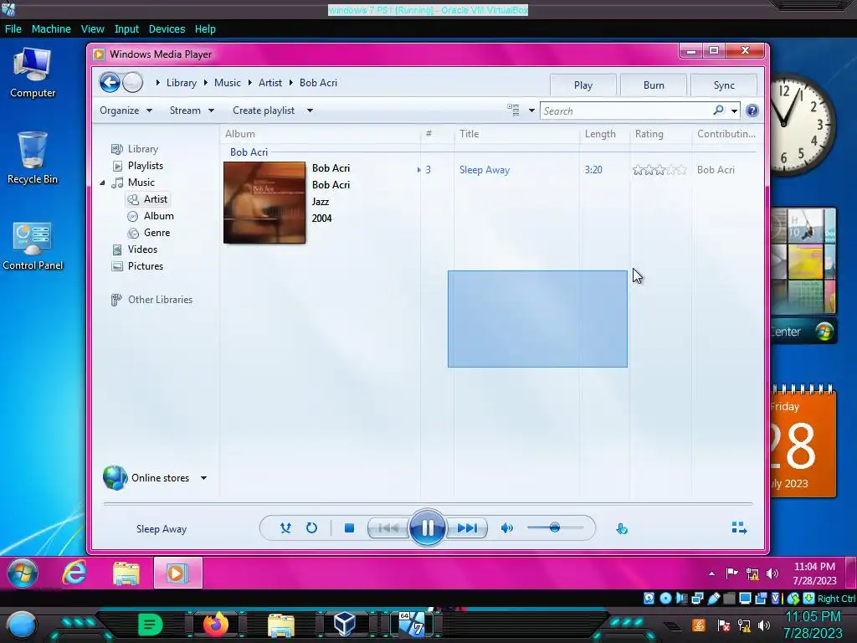Open the VirtualBox Devices menu
This screenshot has height=643, width=857.
point(167,29)
